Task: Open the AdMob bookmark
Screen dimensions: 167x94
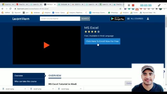Action: click(x=6, y=13)
